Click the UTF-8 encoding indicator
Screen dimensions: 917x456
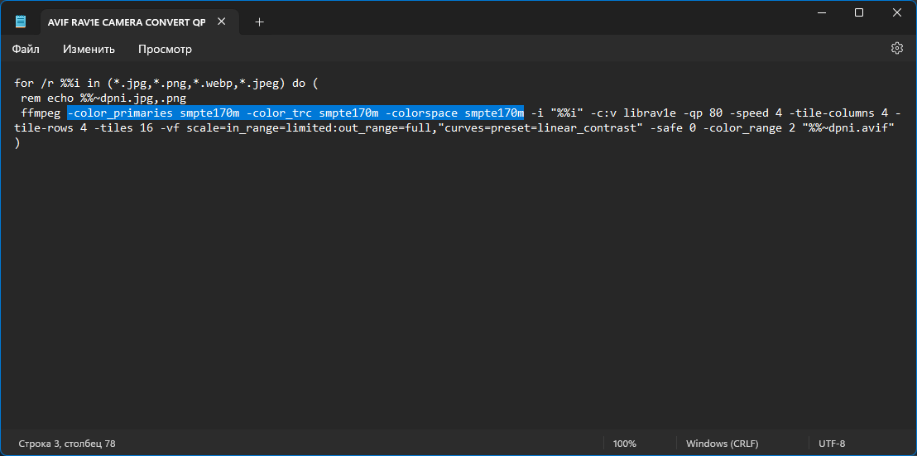(x=833, y=444)
